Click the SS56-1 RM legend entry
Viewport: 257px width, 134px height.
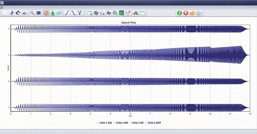(104, 123)
